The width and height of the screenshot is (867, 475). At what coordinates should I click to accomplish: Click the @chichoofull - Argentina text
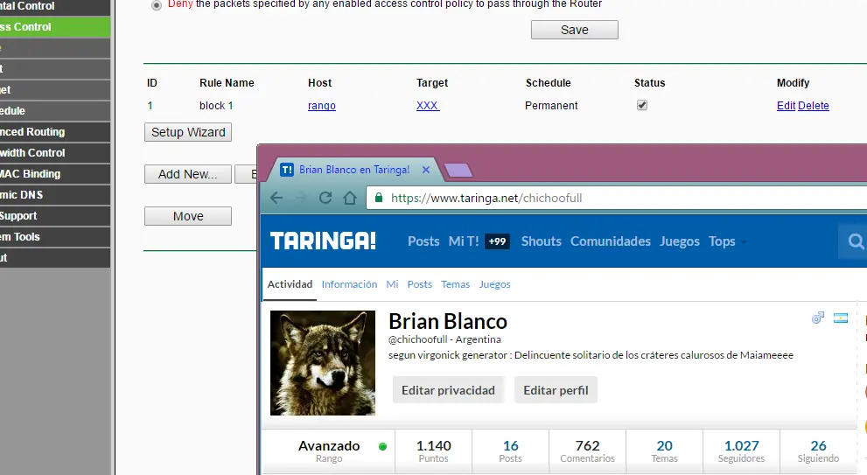[x=444, y=339]
